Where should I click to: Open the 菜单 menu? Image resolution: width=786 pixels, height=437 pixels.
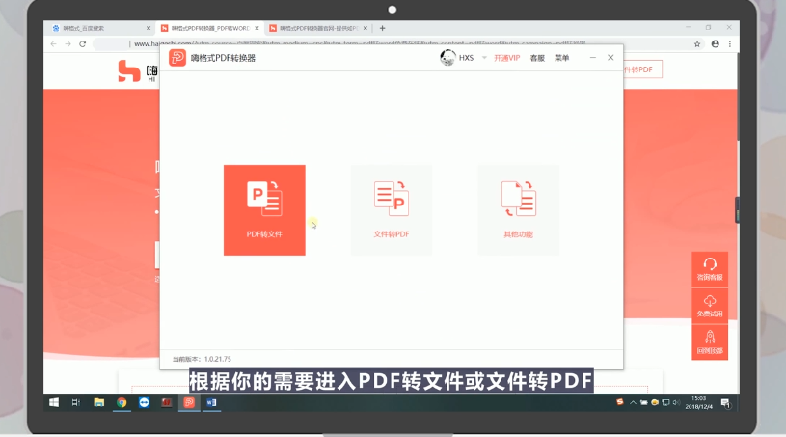click(561, 58)
